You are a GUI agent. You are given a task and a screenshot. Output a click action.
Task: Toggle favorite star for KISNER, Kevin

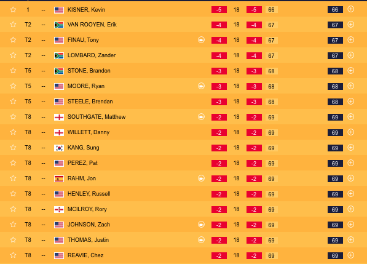pyautogui.click(x=13, y=10)
